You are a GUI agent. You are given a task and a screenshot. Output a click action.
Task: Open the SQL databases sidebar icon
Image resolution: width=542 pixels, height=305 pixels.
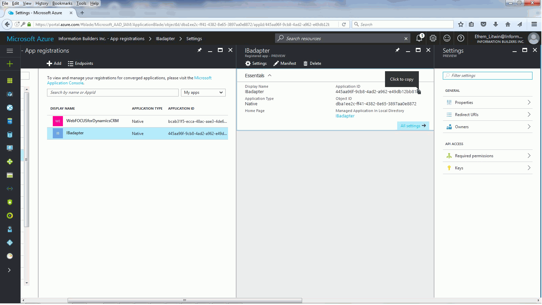click(x=10, y=121)
